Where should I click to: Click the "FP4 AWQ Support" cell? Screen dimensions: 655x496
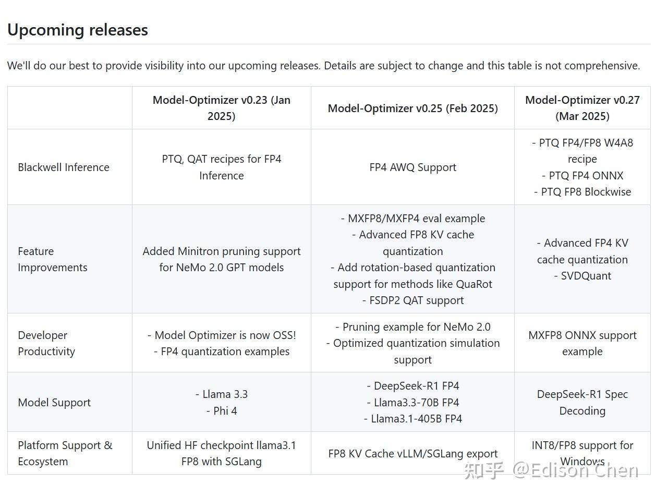coord(413,167)
